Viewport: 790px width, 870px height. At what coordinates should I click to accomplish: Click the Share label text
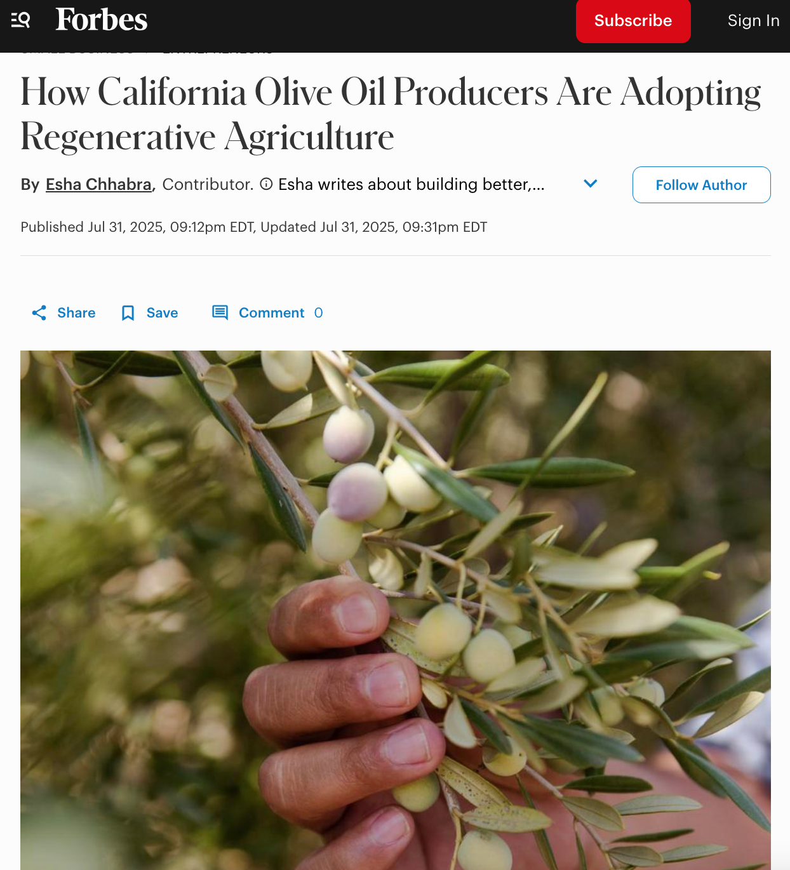(76, 313)
